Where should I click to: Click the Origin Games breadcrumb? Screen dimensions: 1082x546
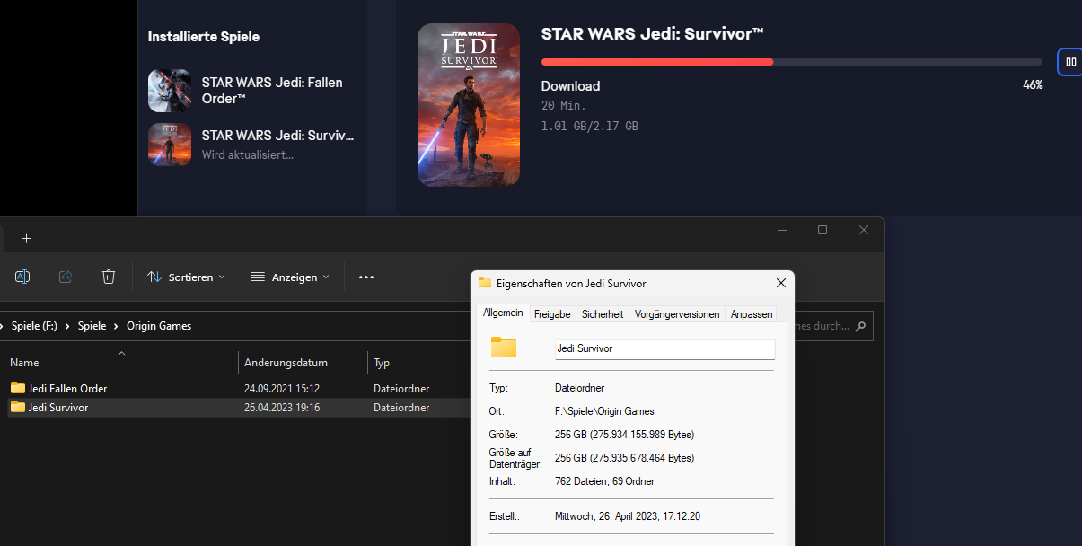coord(159,326)
